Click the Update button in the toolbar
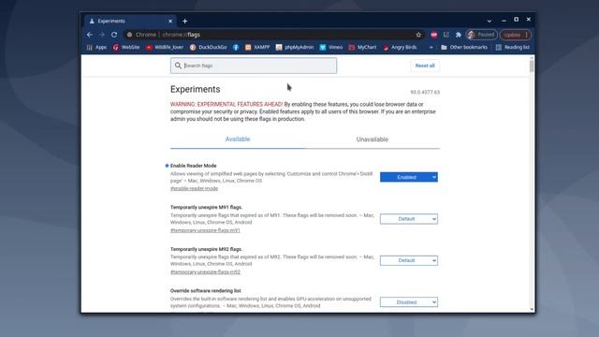 (516, 35)
